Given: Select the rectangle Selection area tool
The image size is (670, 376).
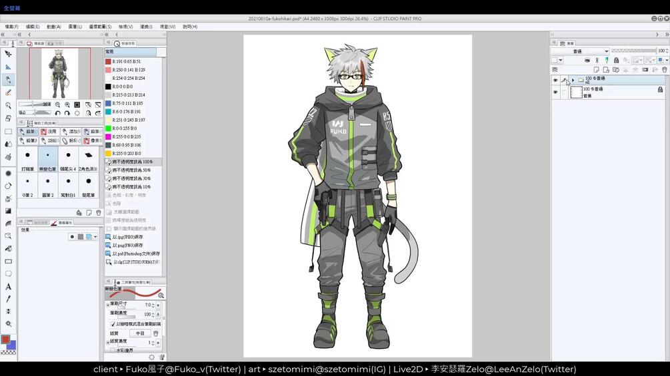Looking at the screenshot, I should 8,131.
